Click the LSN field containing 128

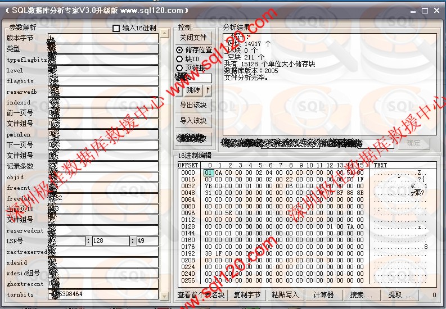click(x=111, y=241)
